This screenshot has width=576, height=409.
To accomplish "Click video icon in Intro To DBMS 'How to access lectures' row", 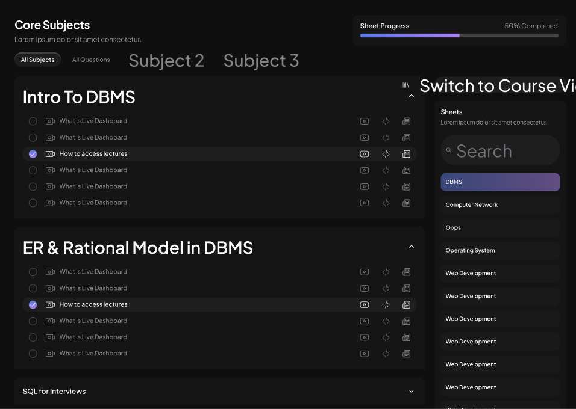I will pyautogui.click(x=364, y=154).
